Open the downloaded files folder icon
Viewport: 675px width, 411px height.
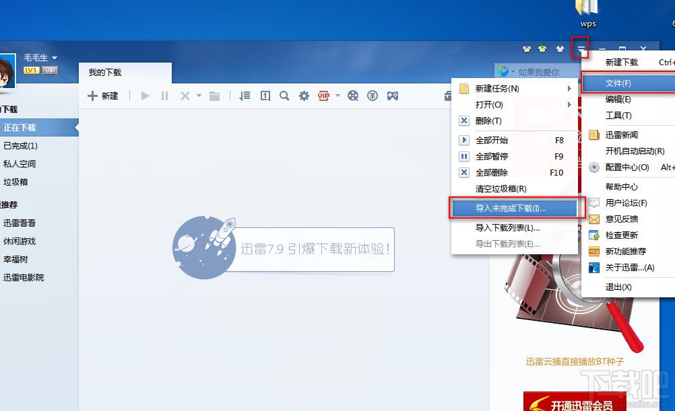click(215, 96)
